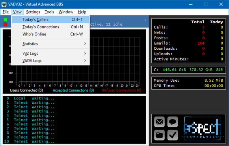This screenshot has width=229, height=146.
Task: Select Today's Connections menu entry
Action: tap(50, 27)
